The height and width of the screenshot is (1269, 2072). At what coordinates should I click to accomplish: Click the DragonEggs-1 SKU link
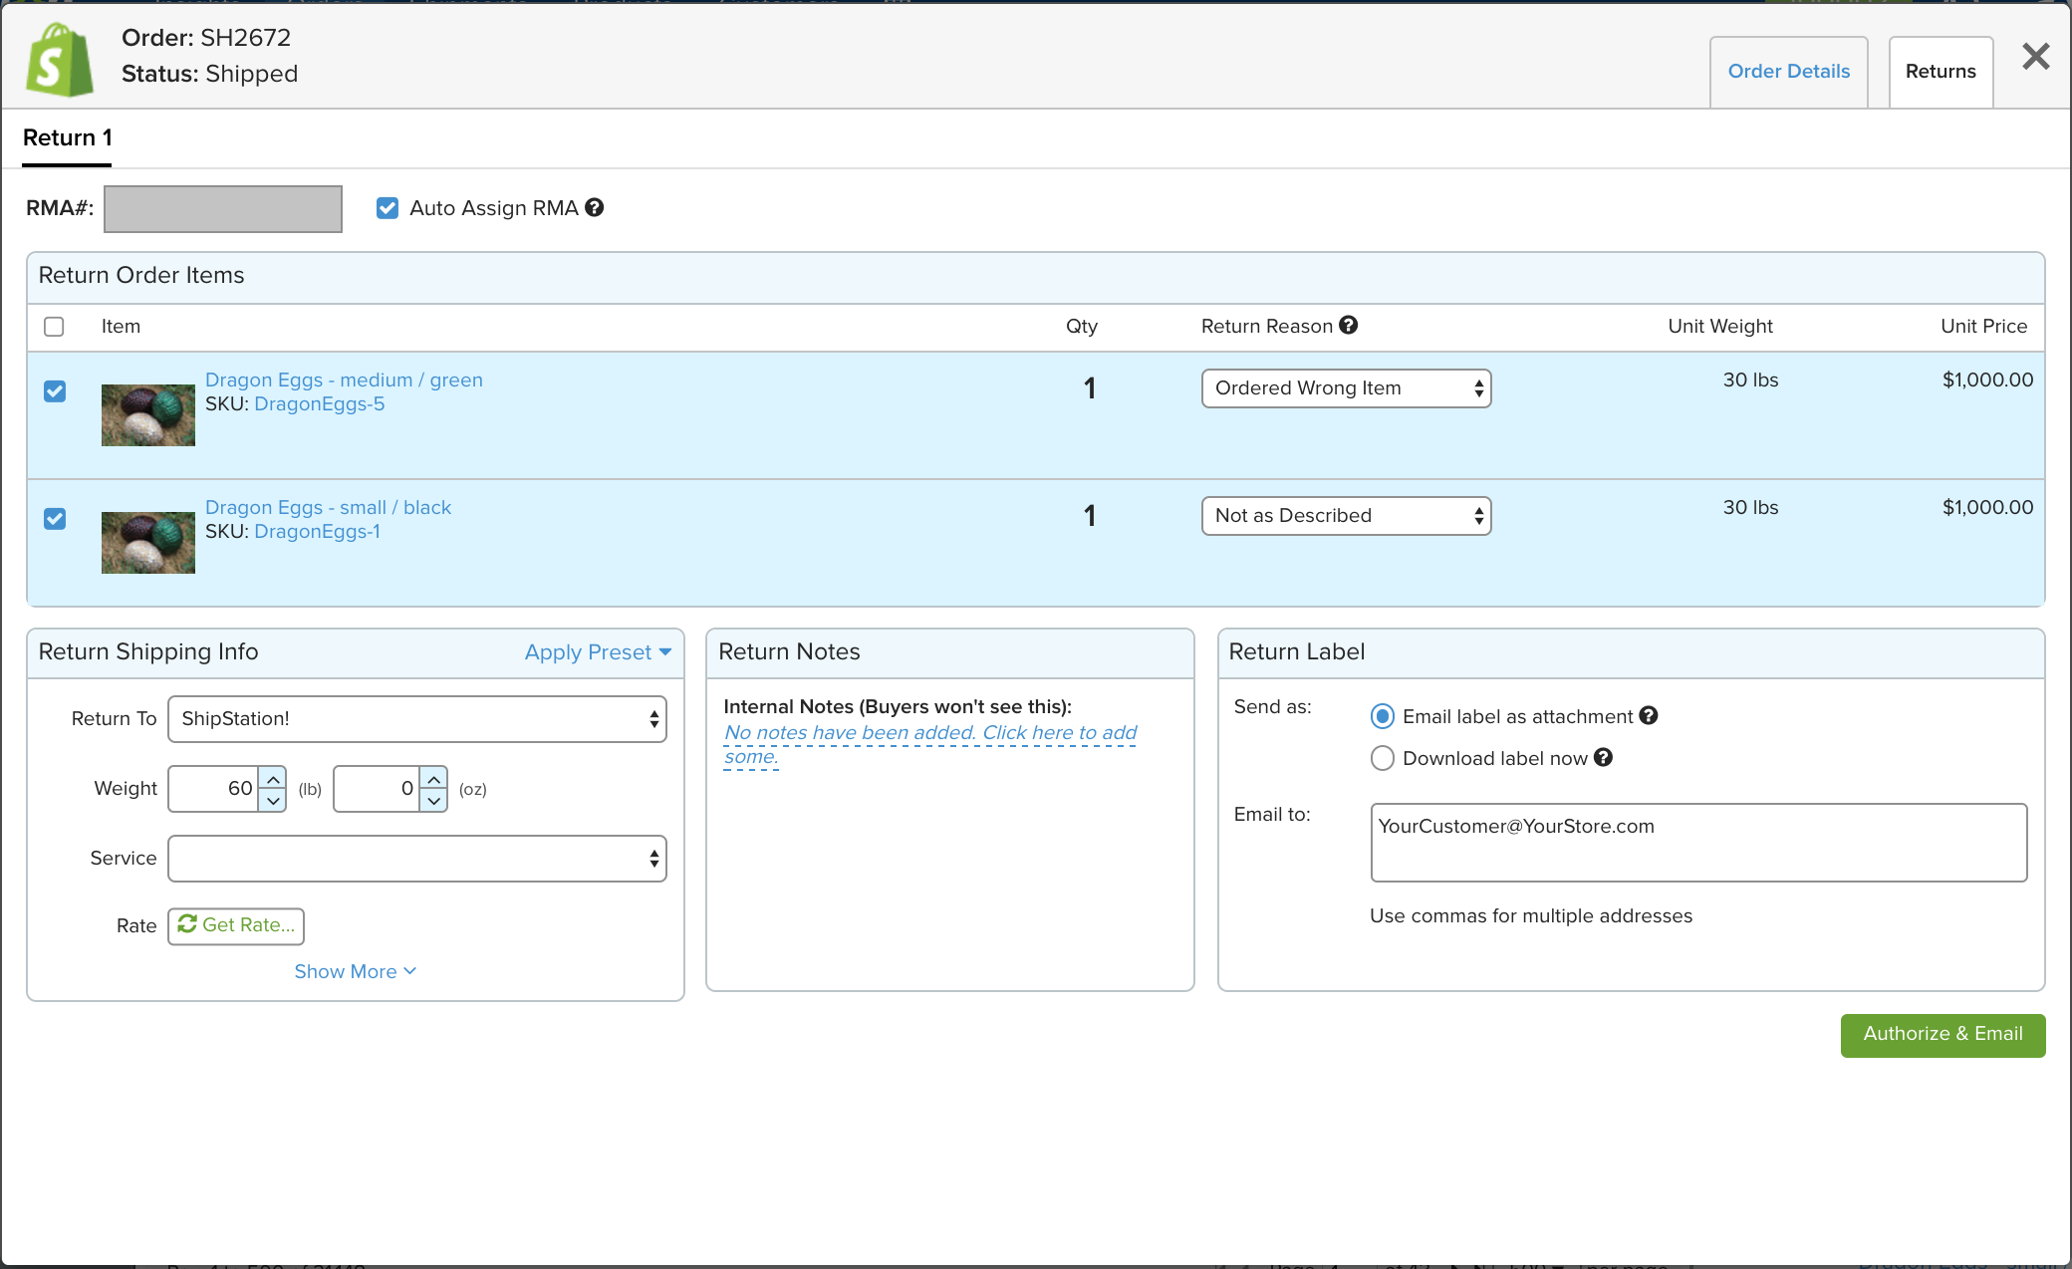(317, 531)
